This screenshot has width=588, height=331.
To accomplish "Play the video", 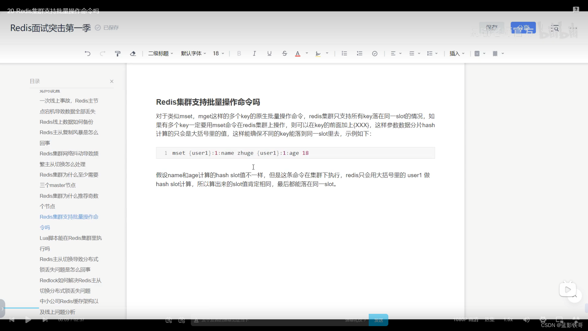I will coord(28,320).
